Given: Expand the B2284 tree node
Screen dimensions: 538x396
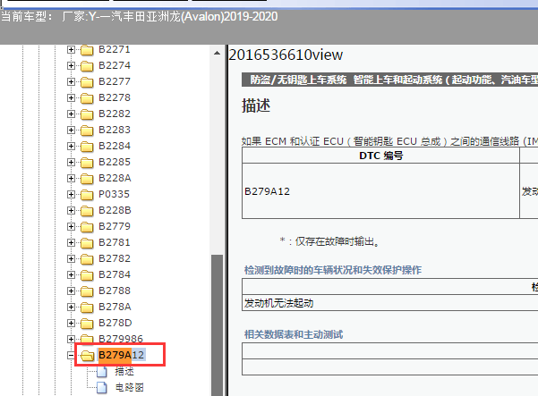Looking at the screenshot, I should pyautogui.click(x=71, y=147).
